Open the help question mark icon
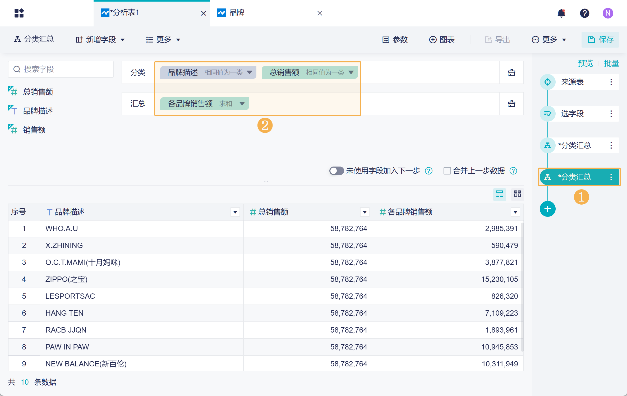627x396 pixels. [584, 13]
